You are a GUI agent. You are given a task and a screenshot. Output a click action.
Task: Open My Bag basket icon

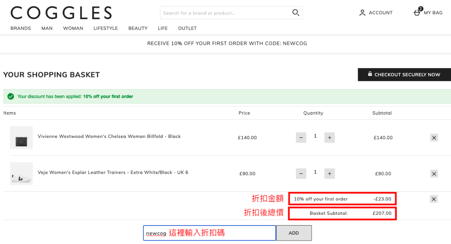click(417, 12)
